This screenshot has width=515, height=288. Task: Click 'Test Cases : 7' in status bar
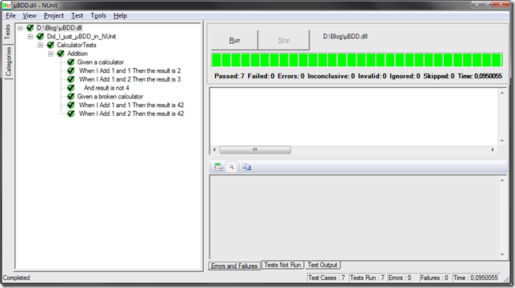click(x=326, y=278)
